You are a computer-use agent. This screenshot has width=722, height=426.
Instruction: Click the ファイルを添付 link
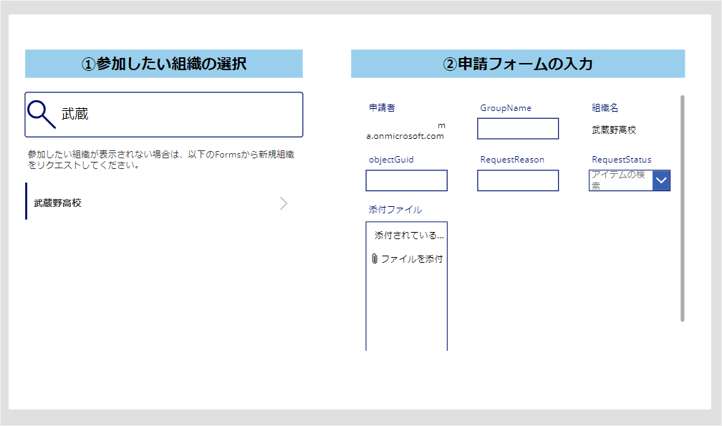point(412,259)
